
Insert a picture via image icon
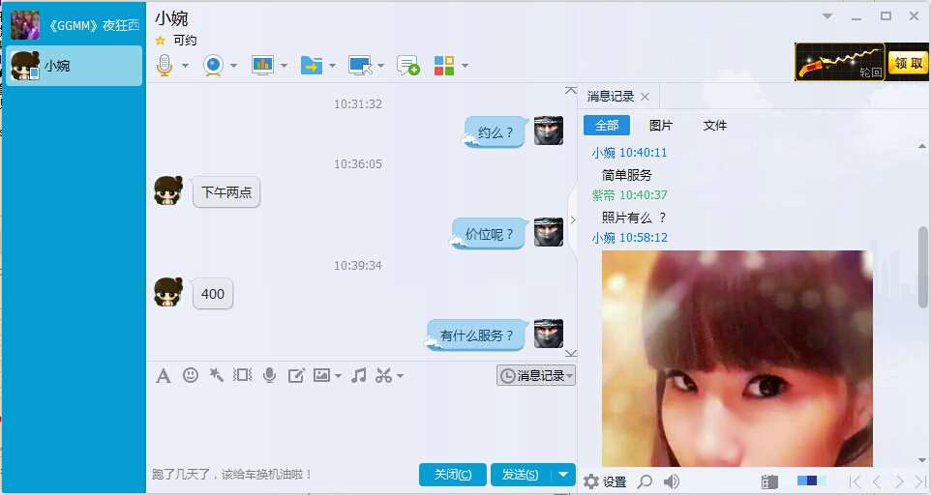click(321, 375)
